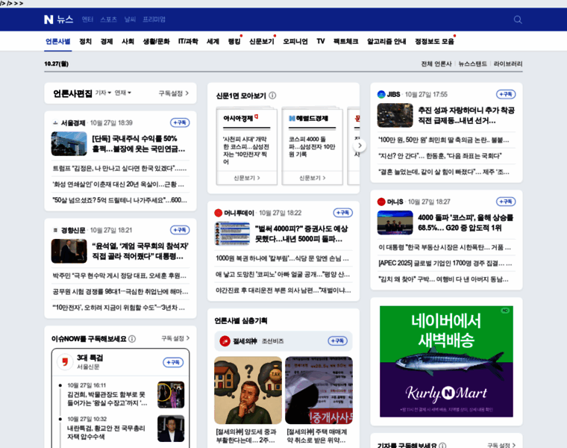
Task: Click the 서울경제 press logo icon
Action: point(55,123)
